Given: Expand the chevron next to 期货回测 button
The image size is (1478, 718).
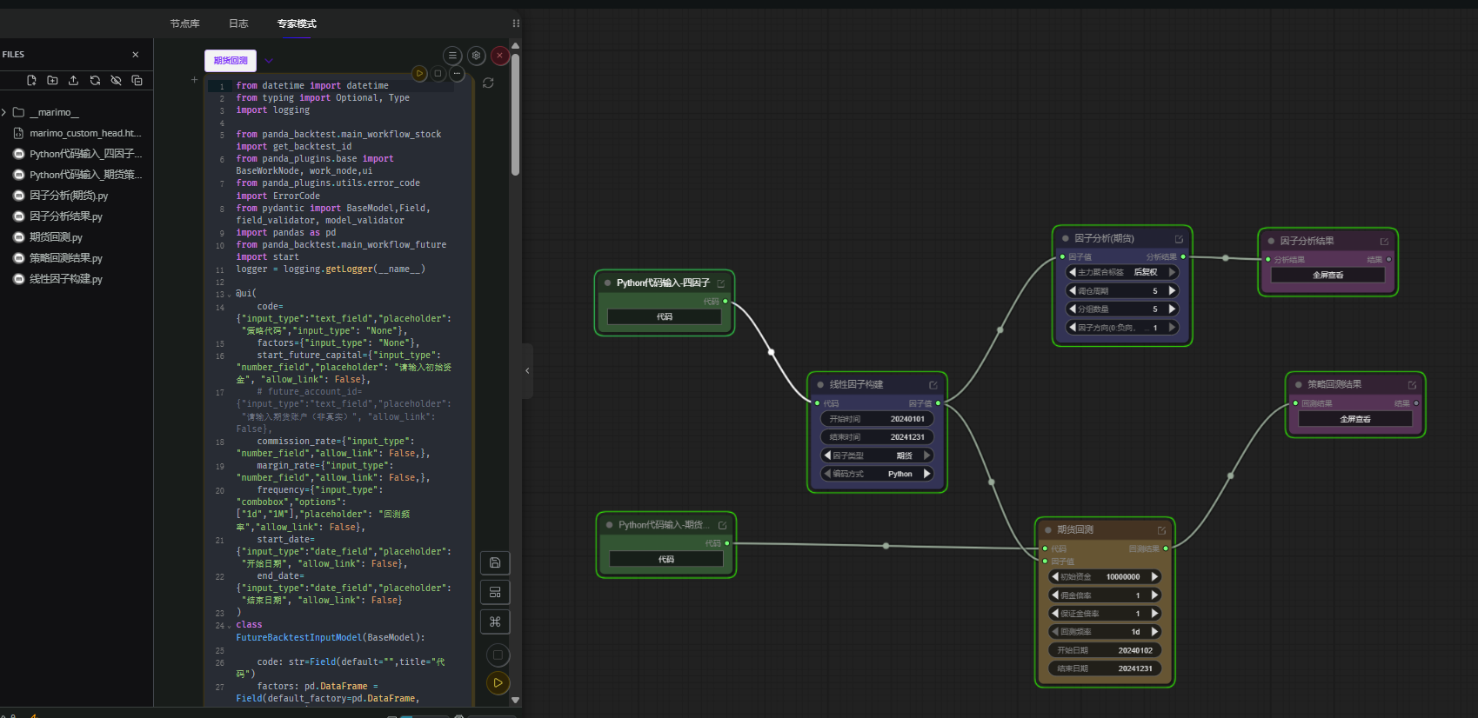Looking at the screenshot, I should click(270, 61).
